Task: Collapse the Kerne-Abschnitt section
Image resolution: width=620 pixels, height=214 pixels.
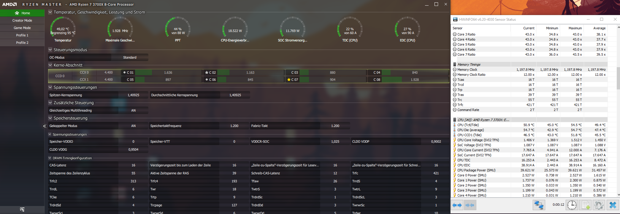Action: point(50,65)
